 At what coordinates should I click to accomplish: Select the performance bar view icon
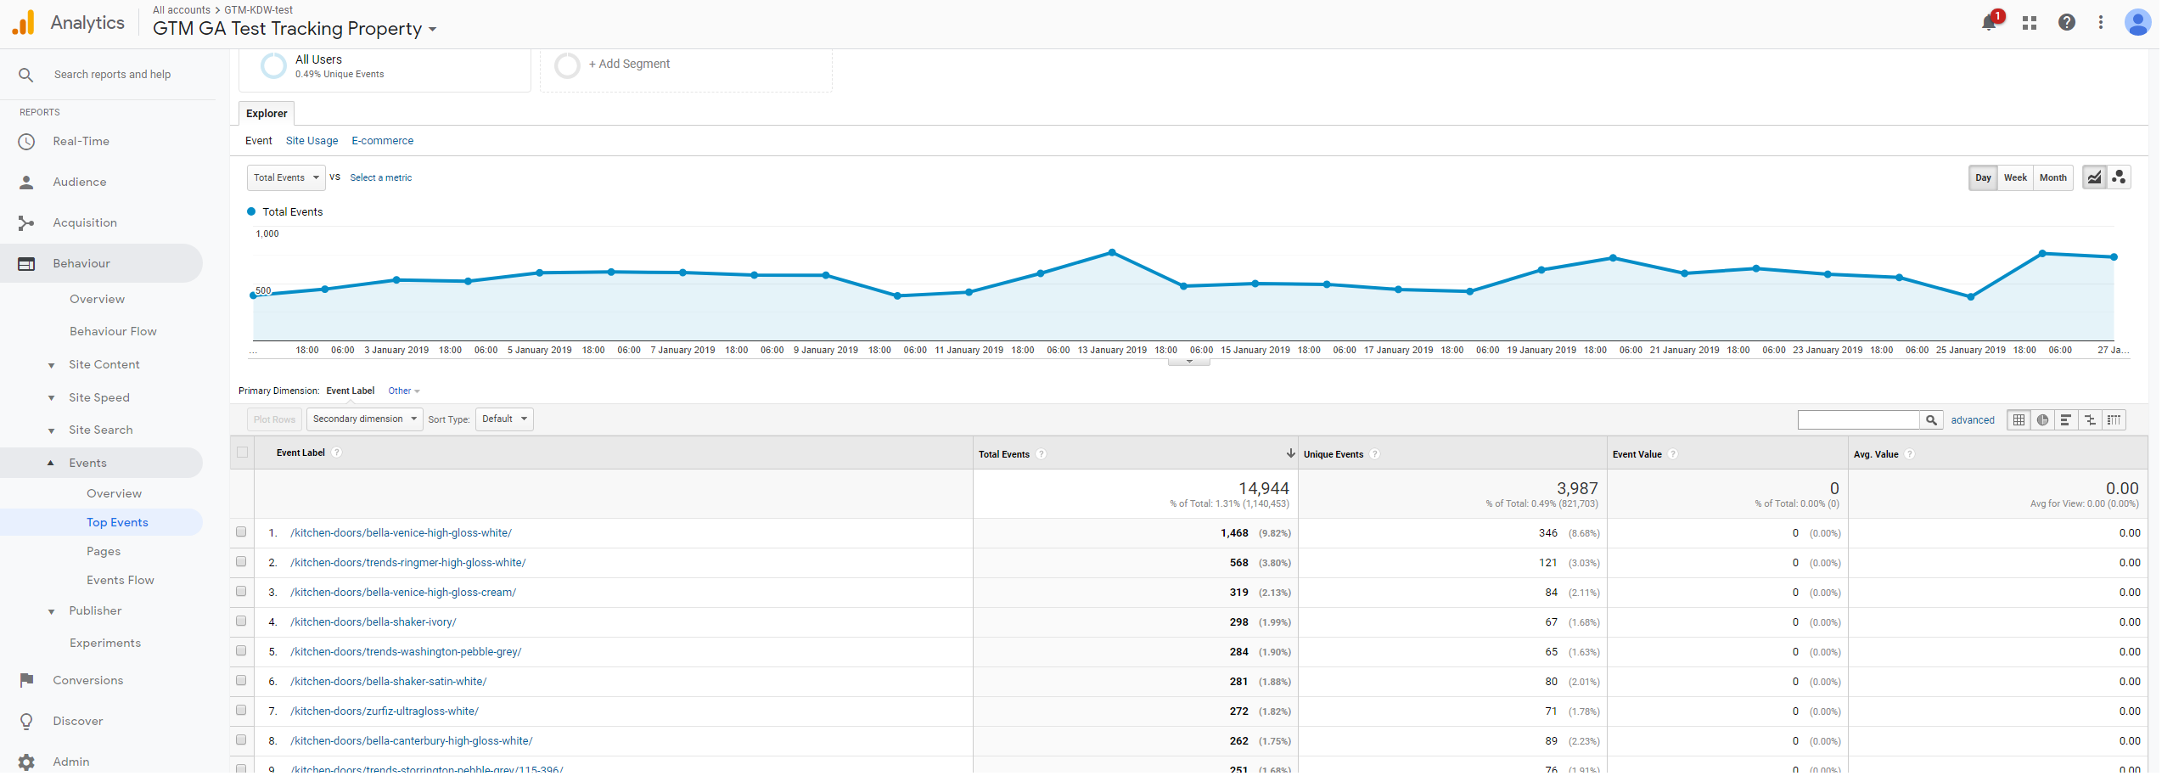(x=2066, y=419)
